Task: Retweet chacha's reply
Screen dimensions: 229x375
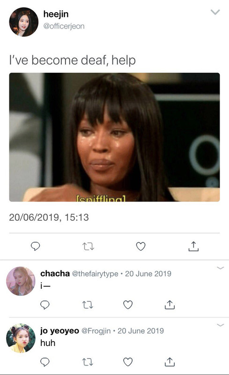Action: pyautogui.click(x=88, y=305)
